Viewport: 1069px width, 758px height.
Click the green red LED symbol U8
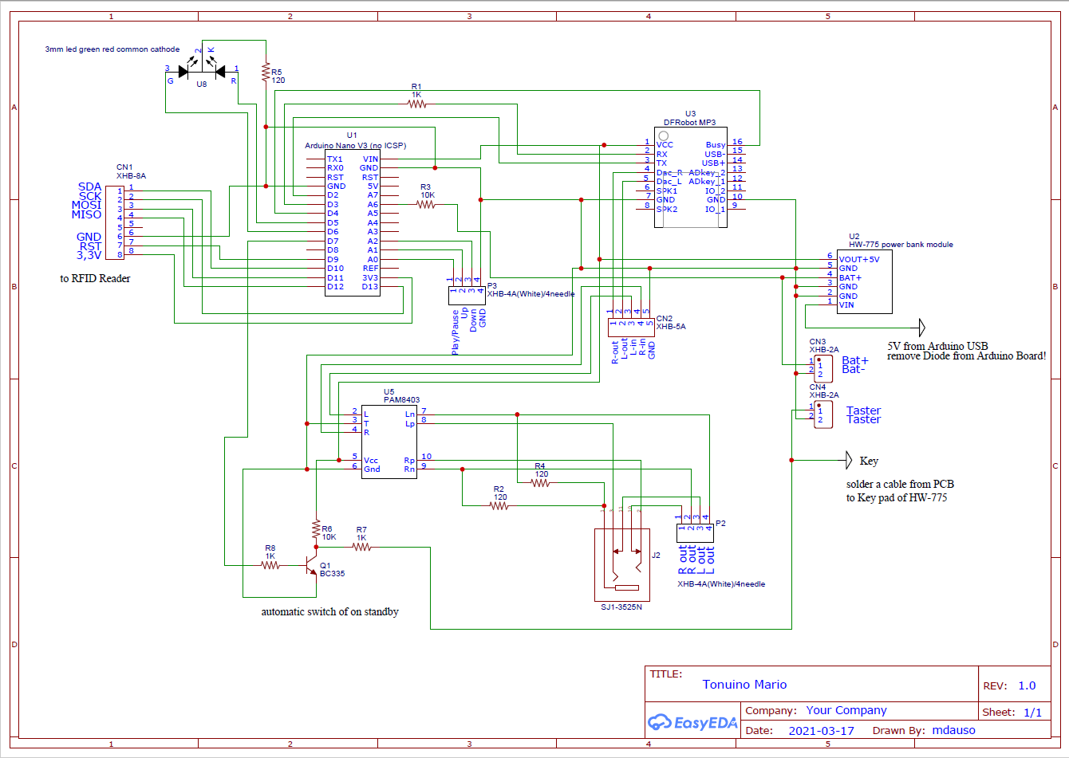[x=201, y=71]
